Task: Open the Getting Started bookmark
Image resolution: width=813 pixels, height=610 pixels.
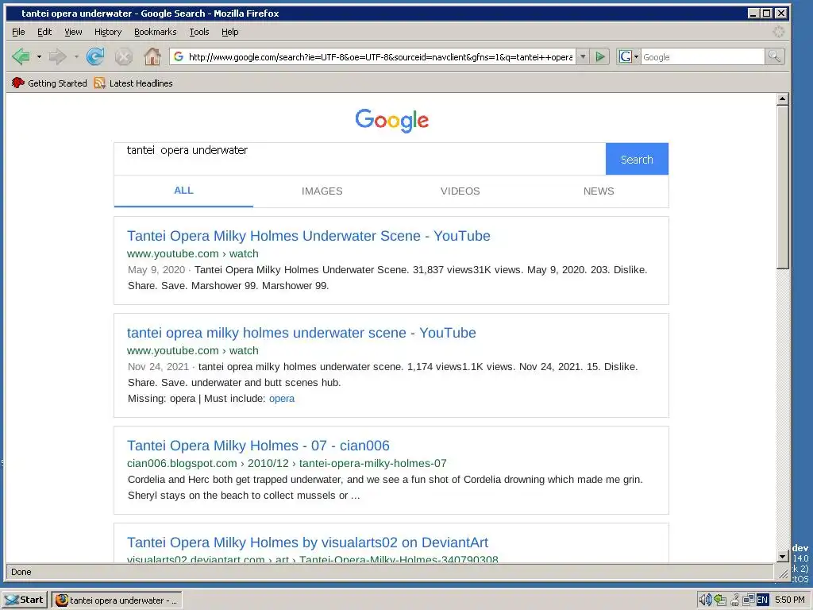Action: pyautogui.click(x=49, y=83)
